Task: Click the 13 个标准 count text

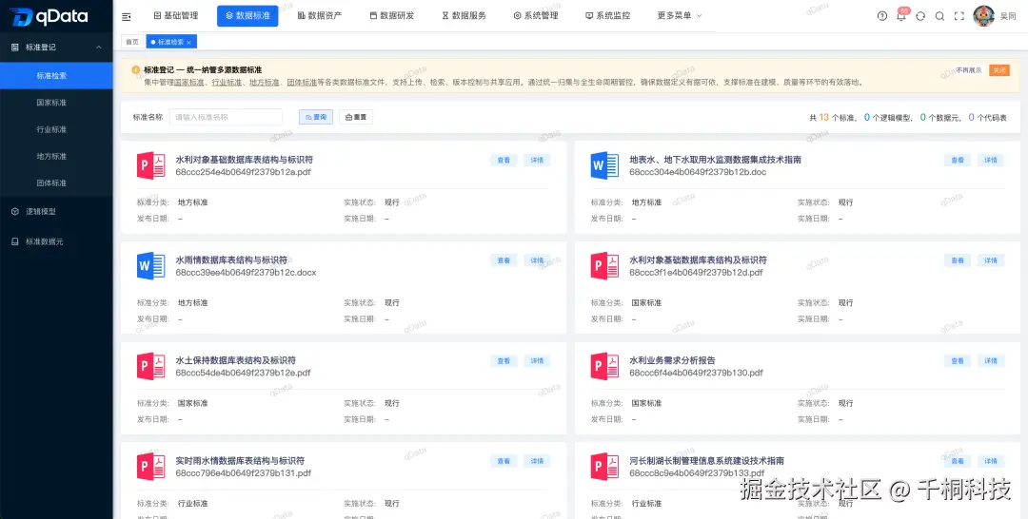Action: tap(838, 118)
